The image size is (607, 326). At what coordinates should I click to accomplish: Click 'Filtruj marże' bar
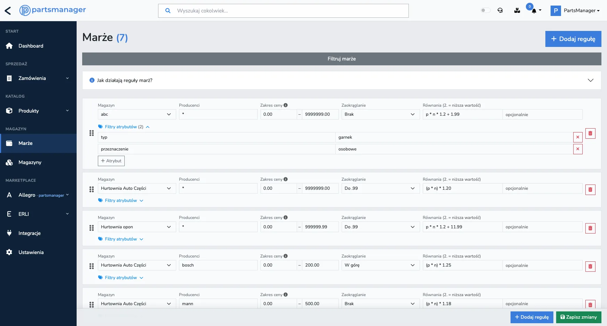(342, 59)
